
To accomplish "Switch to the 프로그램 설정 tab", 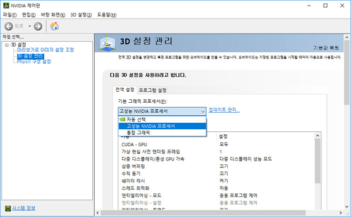I will [152, 90].
